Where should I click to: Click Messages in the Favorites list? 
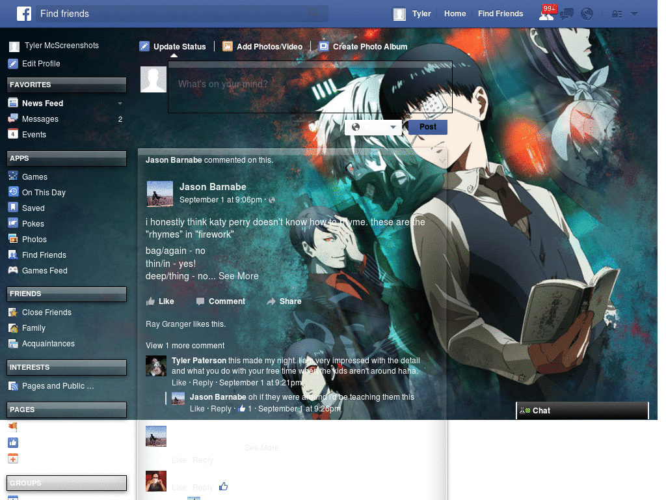[40, 119]
